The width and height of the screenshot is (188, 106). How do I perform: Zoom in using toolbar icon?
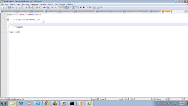[52, 7]
